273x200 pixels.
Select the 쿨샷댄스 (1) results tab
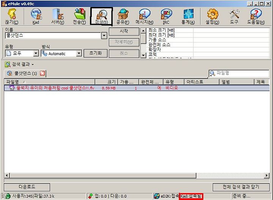(25, 73)
